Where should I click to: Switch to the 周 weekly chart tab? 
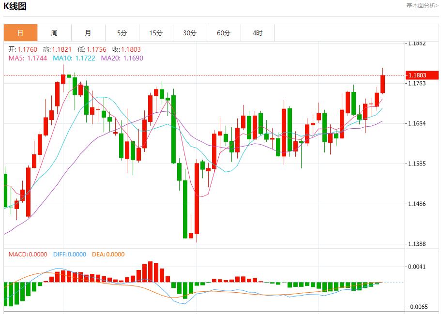coord(53,32)
